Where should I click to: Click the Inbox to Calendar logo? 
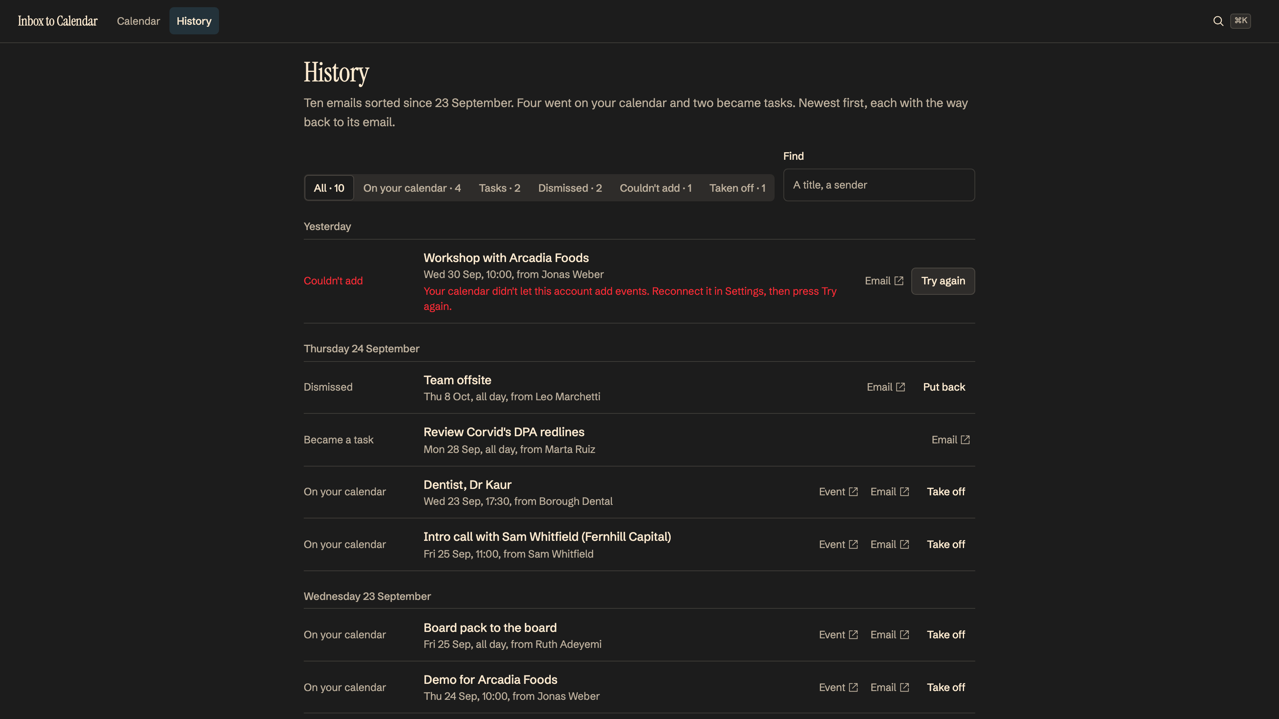58,21
